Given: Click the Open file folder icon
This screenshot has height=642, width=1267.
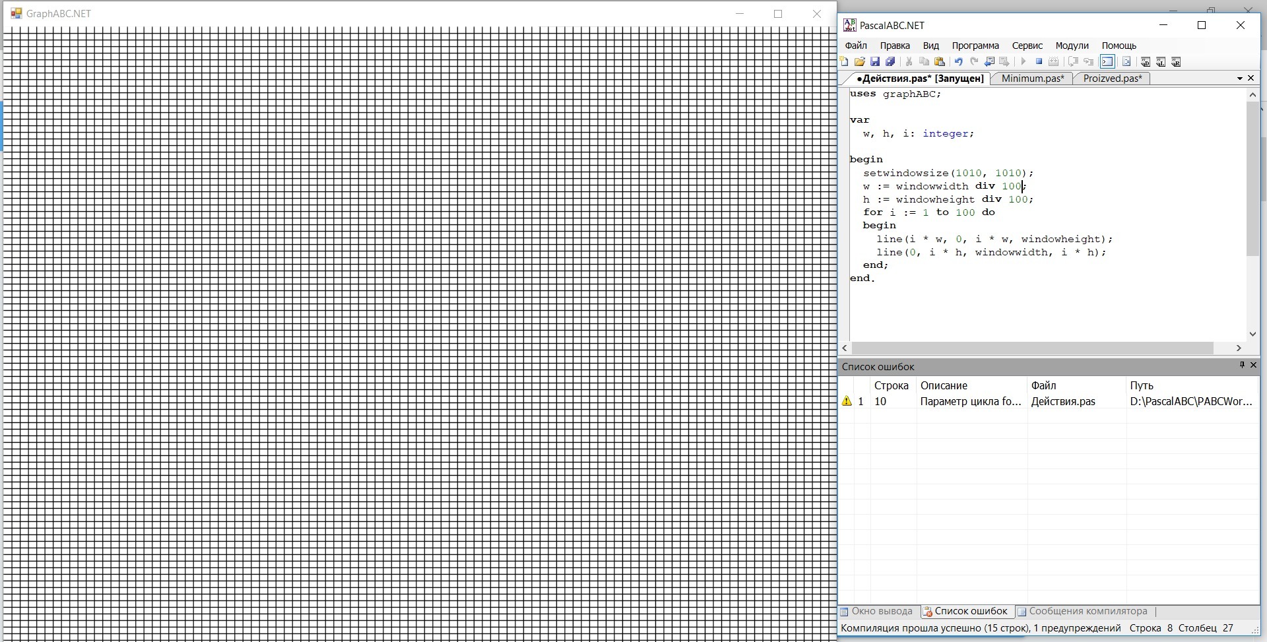Looking at the screenshot, I should 859,62.
